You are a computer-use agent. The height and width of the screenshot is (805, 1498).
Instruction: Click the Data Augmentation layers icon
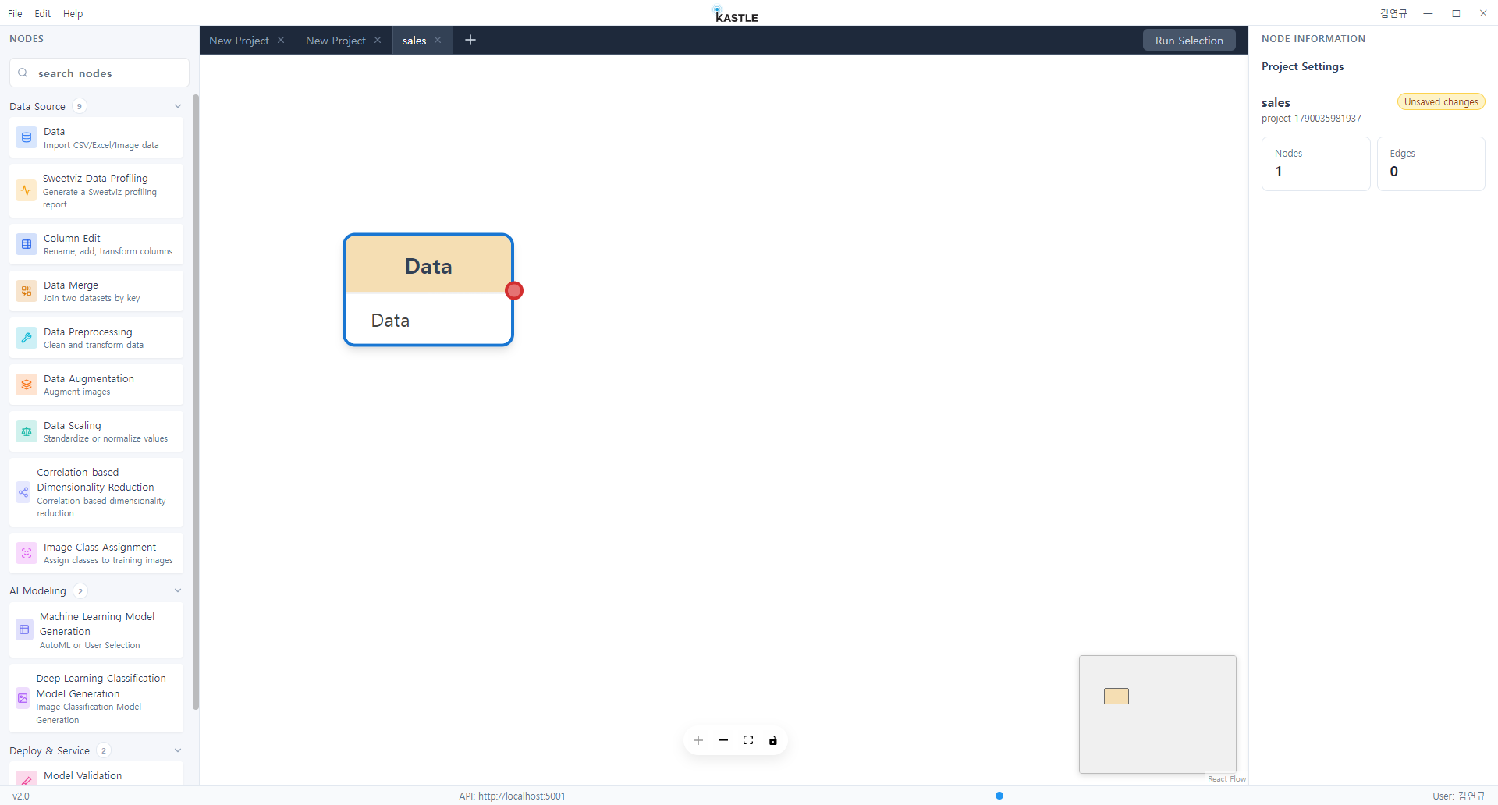click(x=27, y=385)
